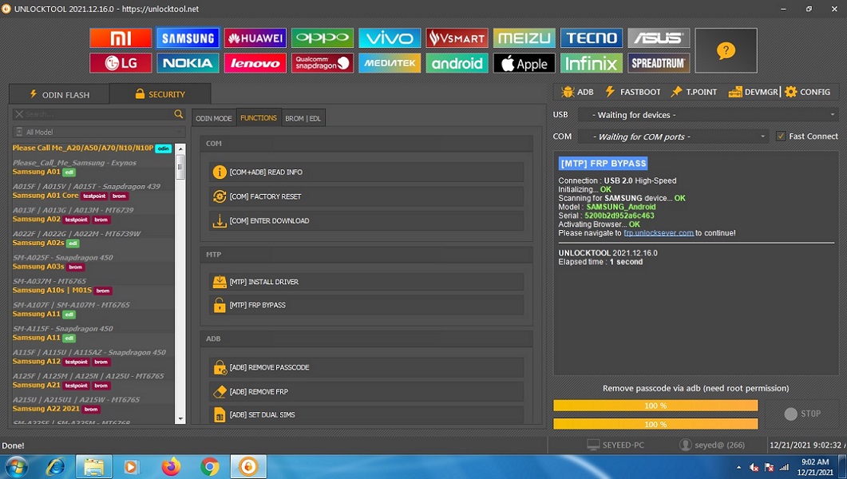Open the All Model filter dropdown
The image size is (847, 479).
coord(99,132)
